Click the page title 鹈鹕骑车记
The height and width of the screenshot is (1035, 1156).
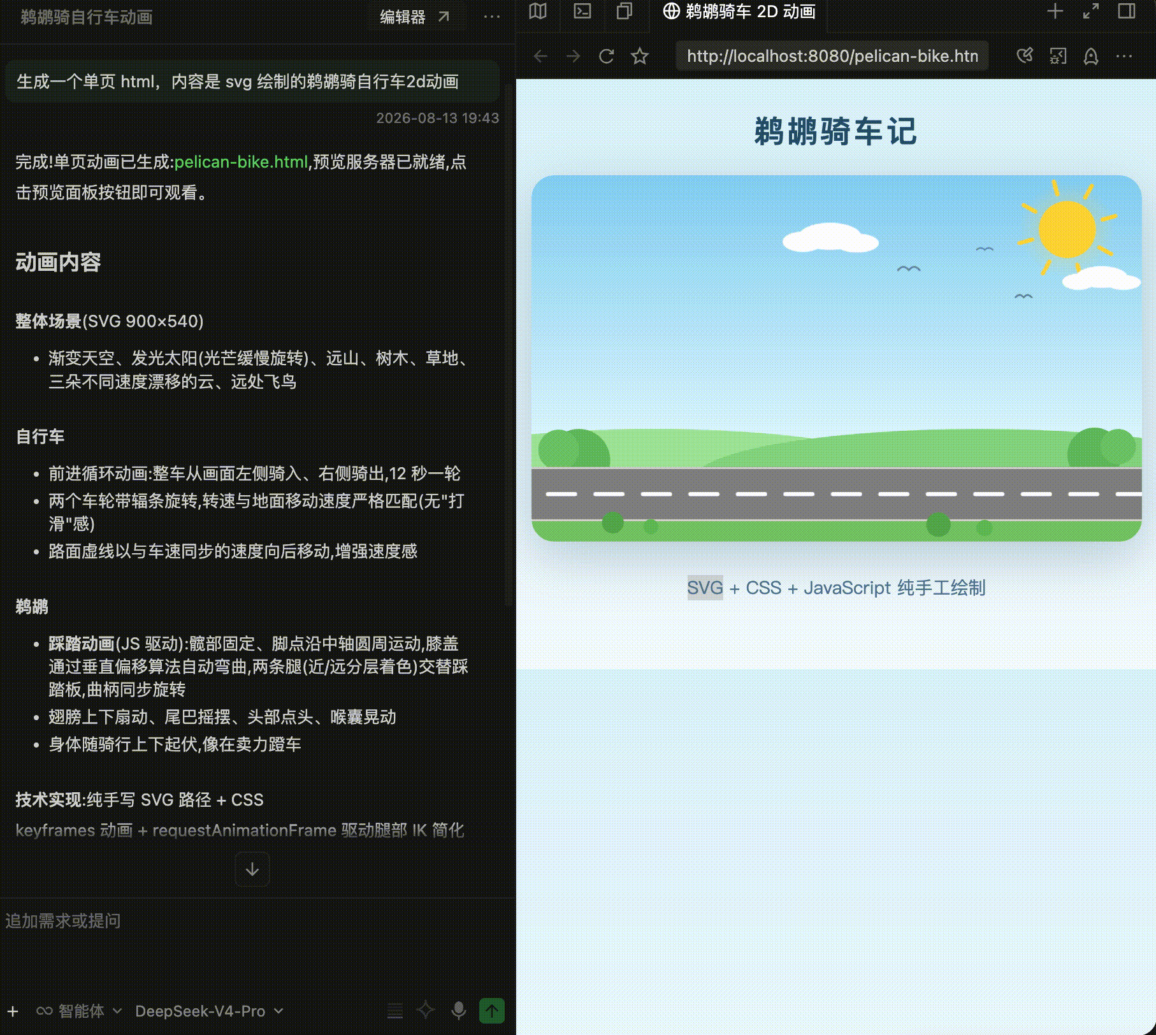[x=835, y=132]
